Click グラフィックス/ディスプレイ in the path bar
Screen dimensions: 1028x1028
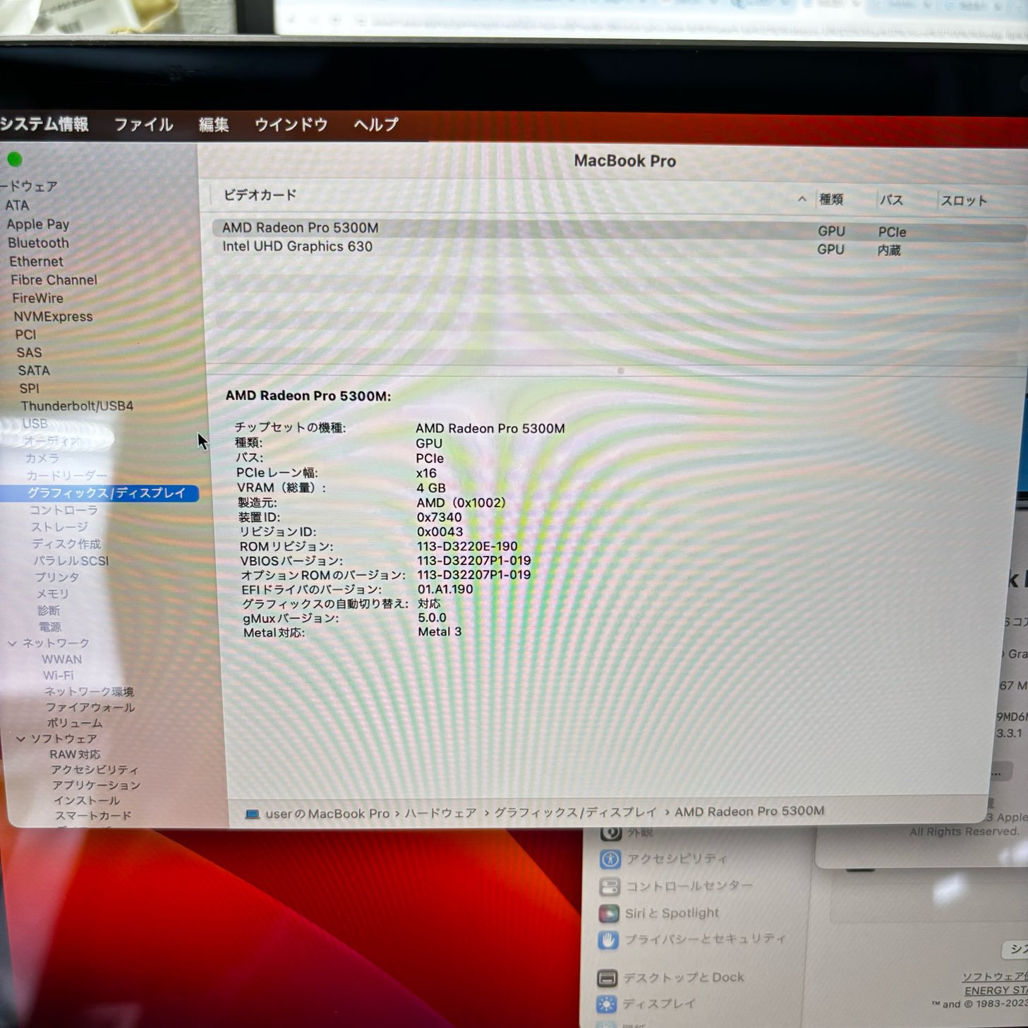575,812
